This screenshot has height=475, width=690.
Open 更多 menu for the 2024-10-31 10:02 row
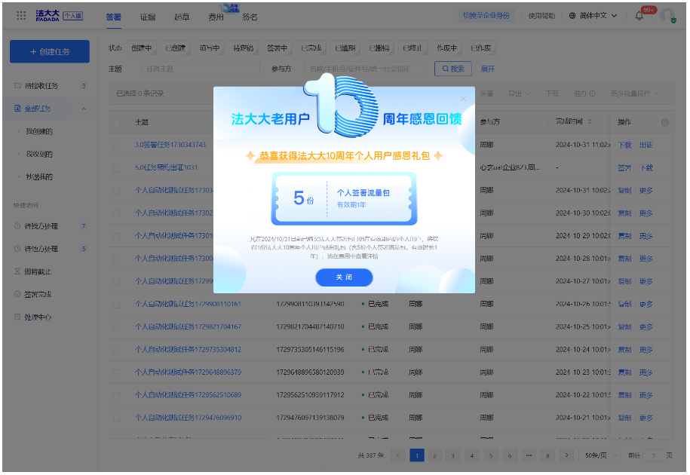coord(646,191)
